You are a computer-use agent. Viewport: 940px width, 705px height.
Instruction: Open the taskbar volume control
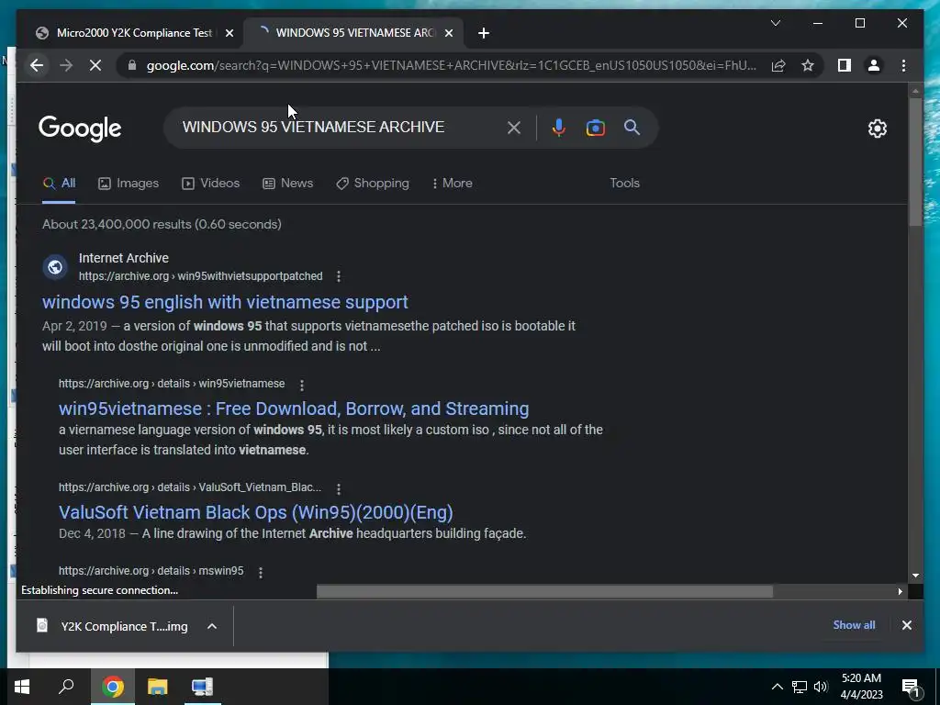(x=821, y=687)
